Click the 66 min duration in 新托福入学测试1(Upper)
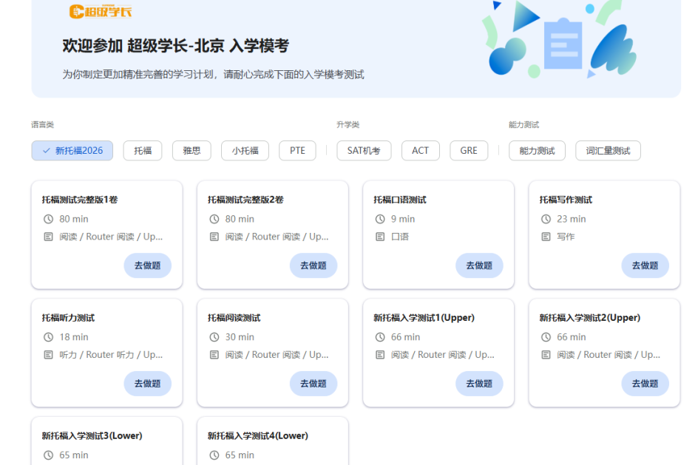This screenshot has height=465, width=698. coord(405,337)
